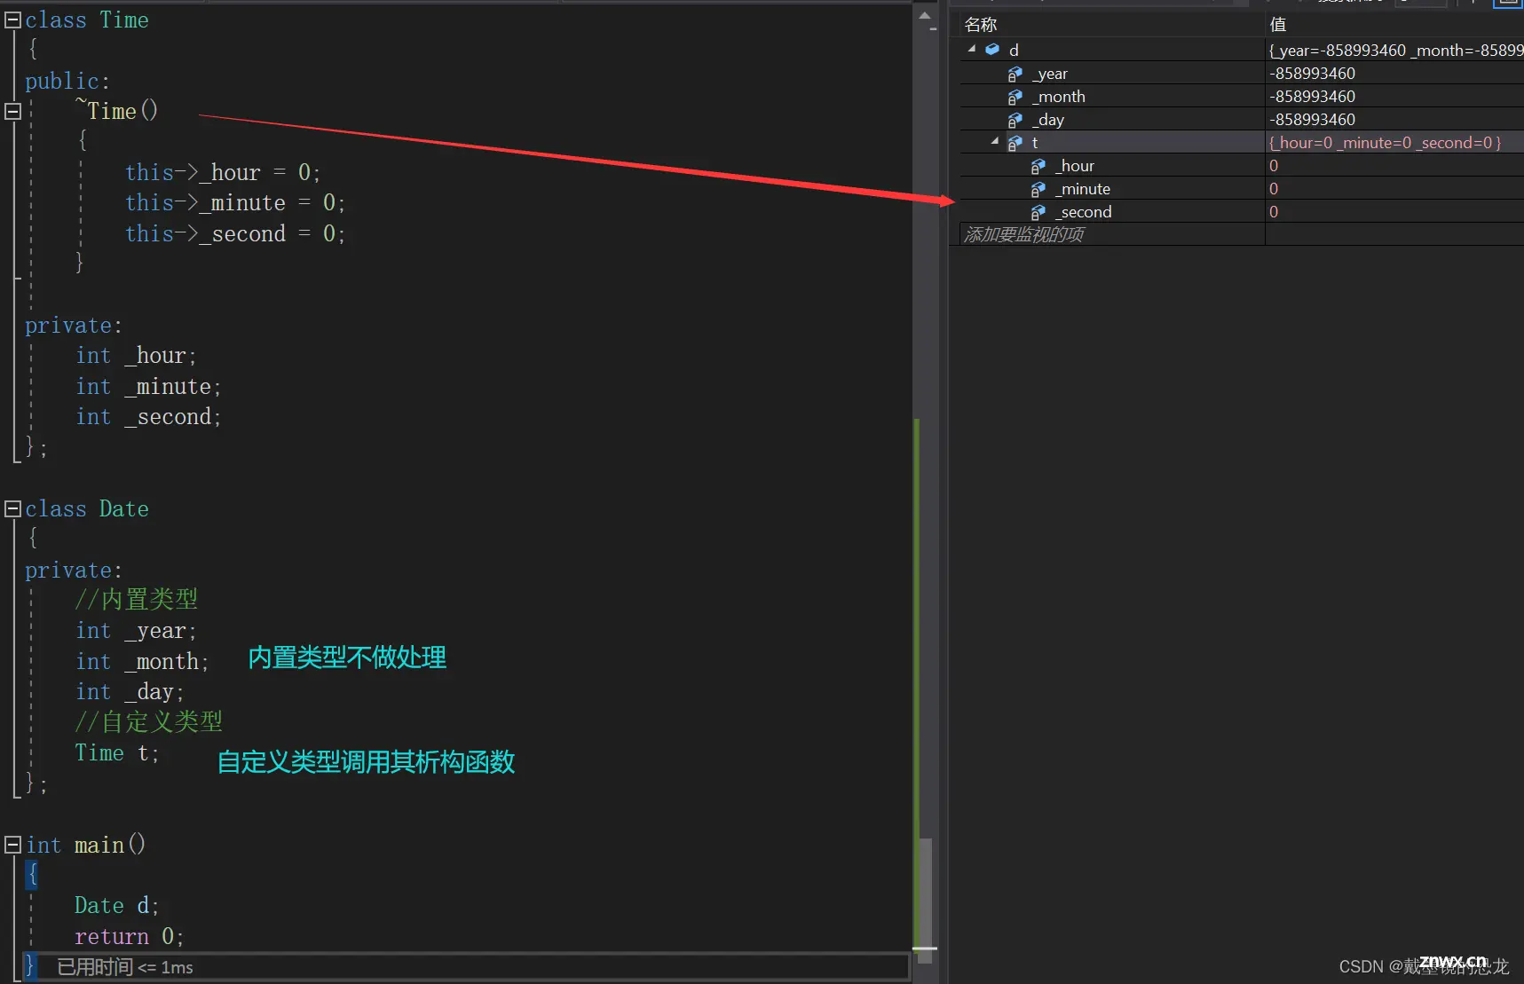Select the _day row in watch window

pos(1242,120)
